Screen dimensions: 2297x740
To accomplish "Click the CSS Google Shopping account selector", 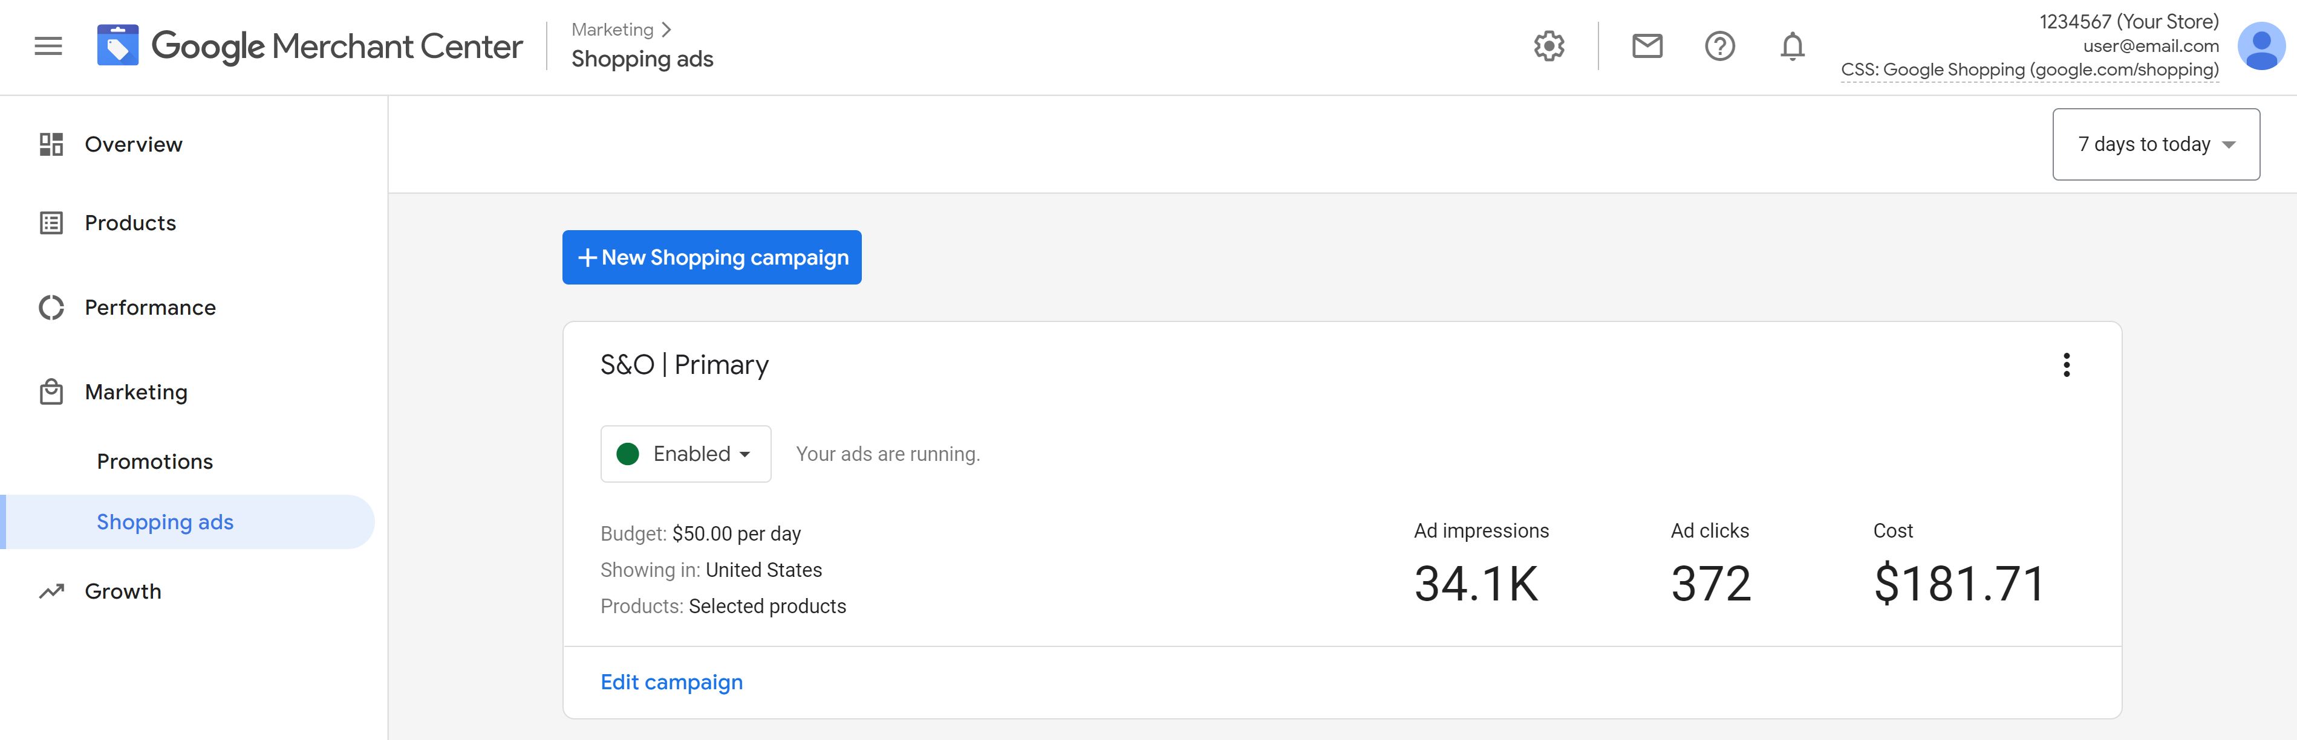I will [2030, 69].
